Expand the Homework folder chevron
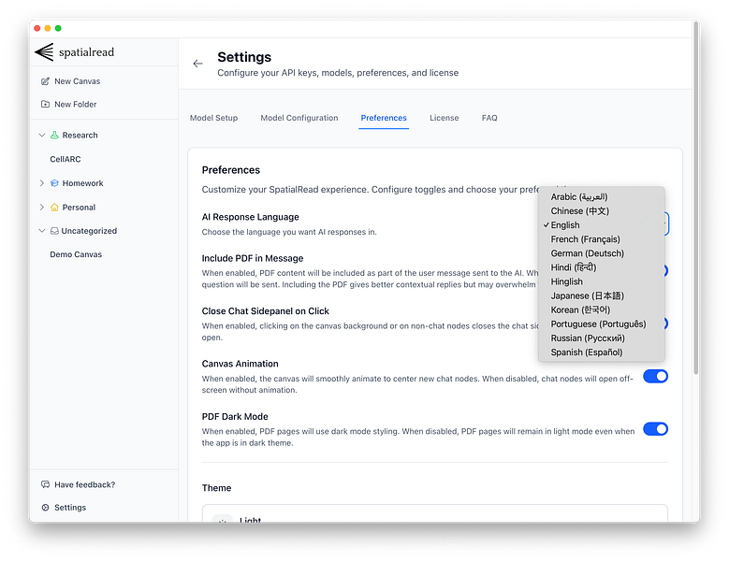 [x=42, y=183]
